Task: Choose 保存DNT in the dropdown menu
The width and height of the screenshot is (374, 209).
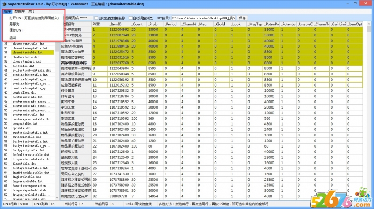Action: pos(16,30)
